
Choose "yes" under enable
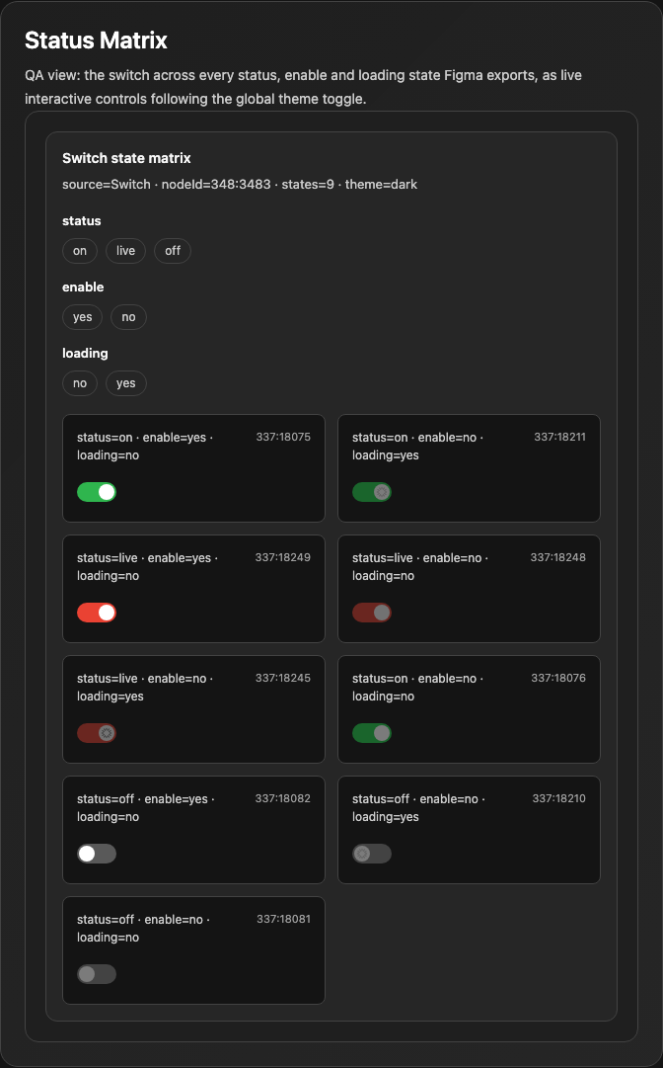82,317
